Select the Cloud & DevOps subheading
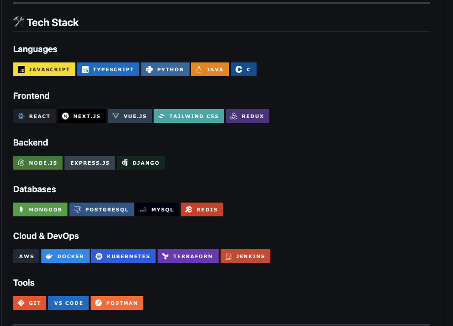This screenshot has height=326, width=453. tap(46, 236)
